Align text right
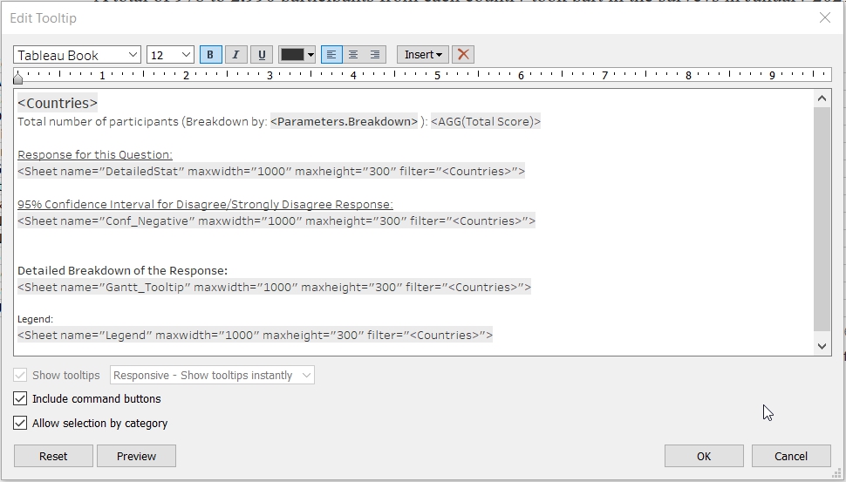Viewport: 846px width, 482px height. coord(375,55)
